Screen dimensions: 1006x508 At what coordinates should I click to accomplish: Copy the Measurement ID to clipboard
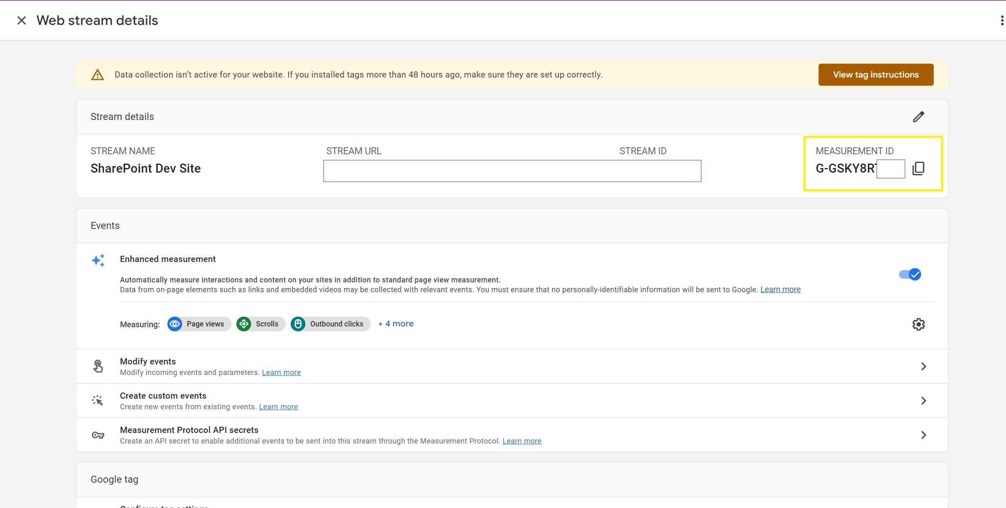(x=919, y=169)
